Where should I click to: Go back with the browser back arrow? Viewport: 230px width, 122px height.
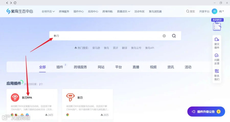point(7,3)
